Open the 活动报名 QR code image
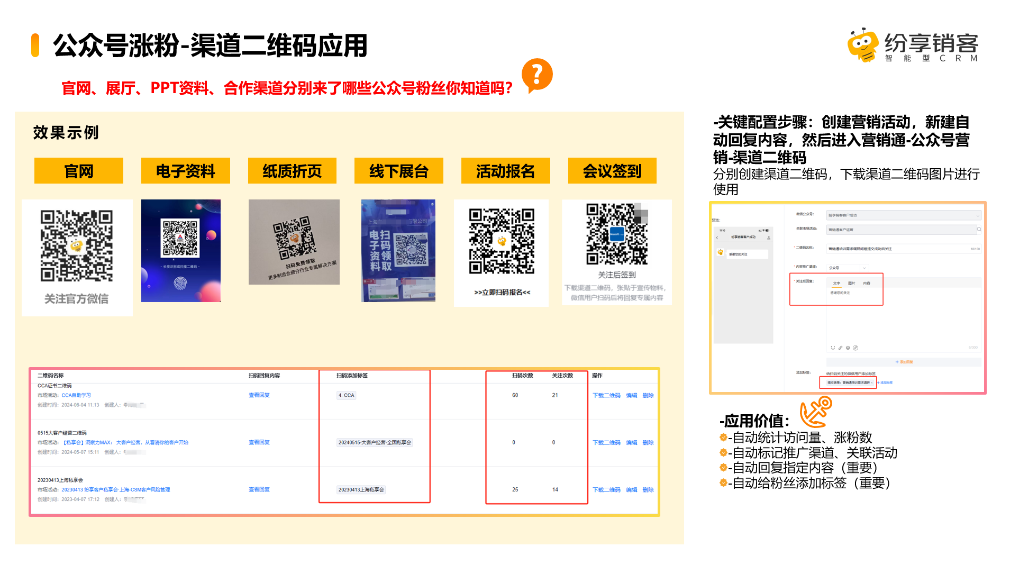Image resolution: width=1010 pixels, height=565 pixels. (502, 241)
